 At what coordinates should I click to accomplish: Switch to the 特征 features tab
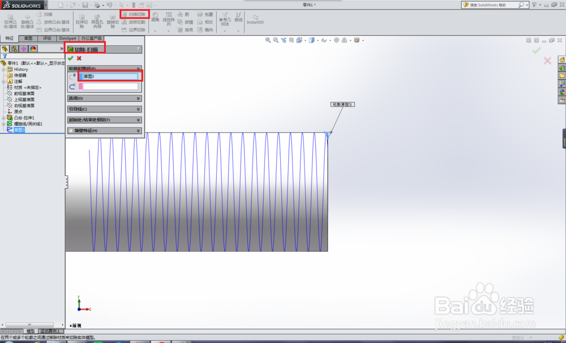coord(10,38)
